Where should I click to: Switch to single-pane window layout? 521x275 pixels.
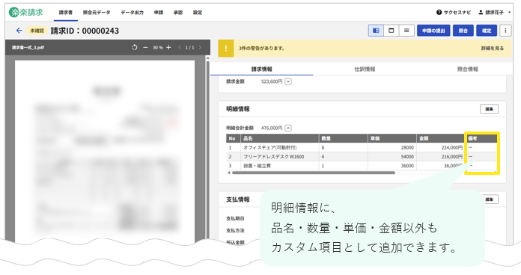click(x=391, y=31)
